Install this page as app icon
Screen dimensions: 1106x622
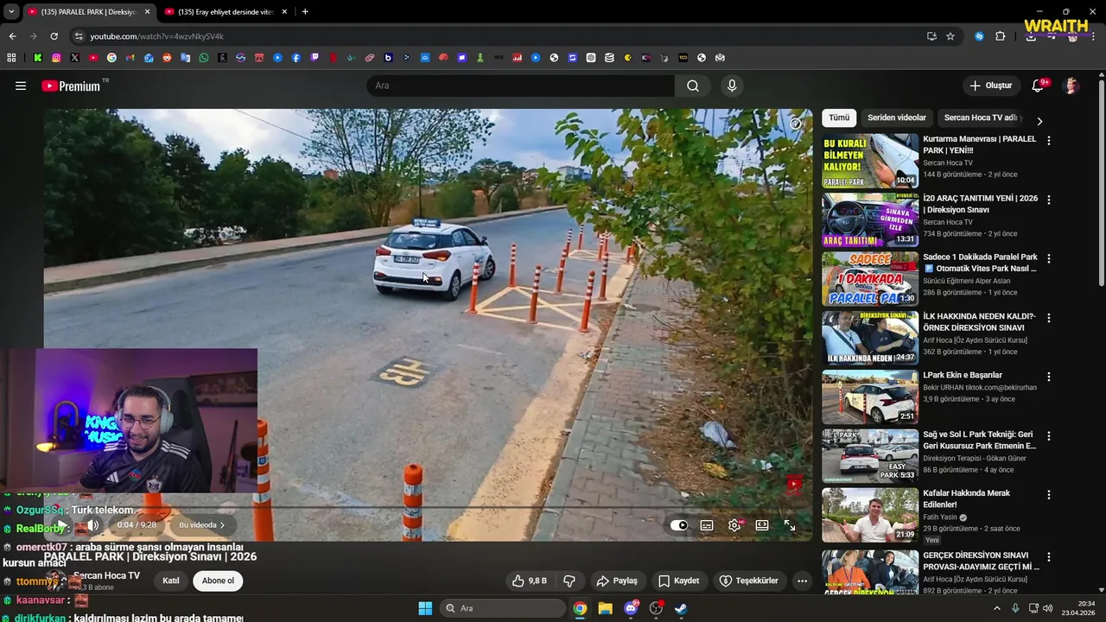[x=931, y=36]
